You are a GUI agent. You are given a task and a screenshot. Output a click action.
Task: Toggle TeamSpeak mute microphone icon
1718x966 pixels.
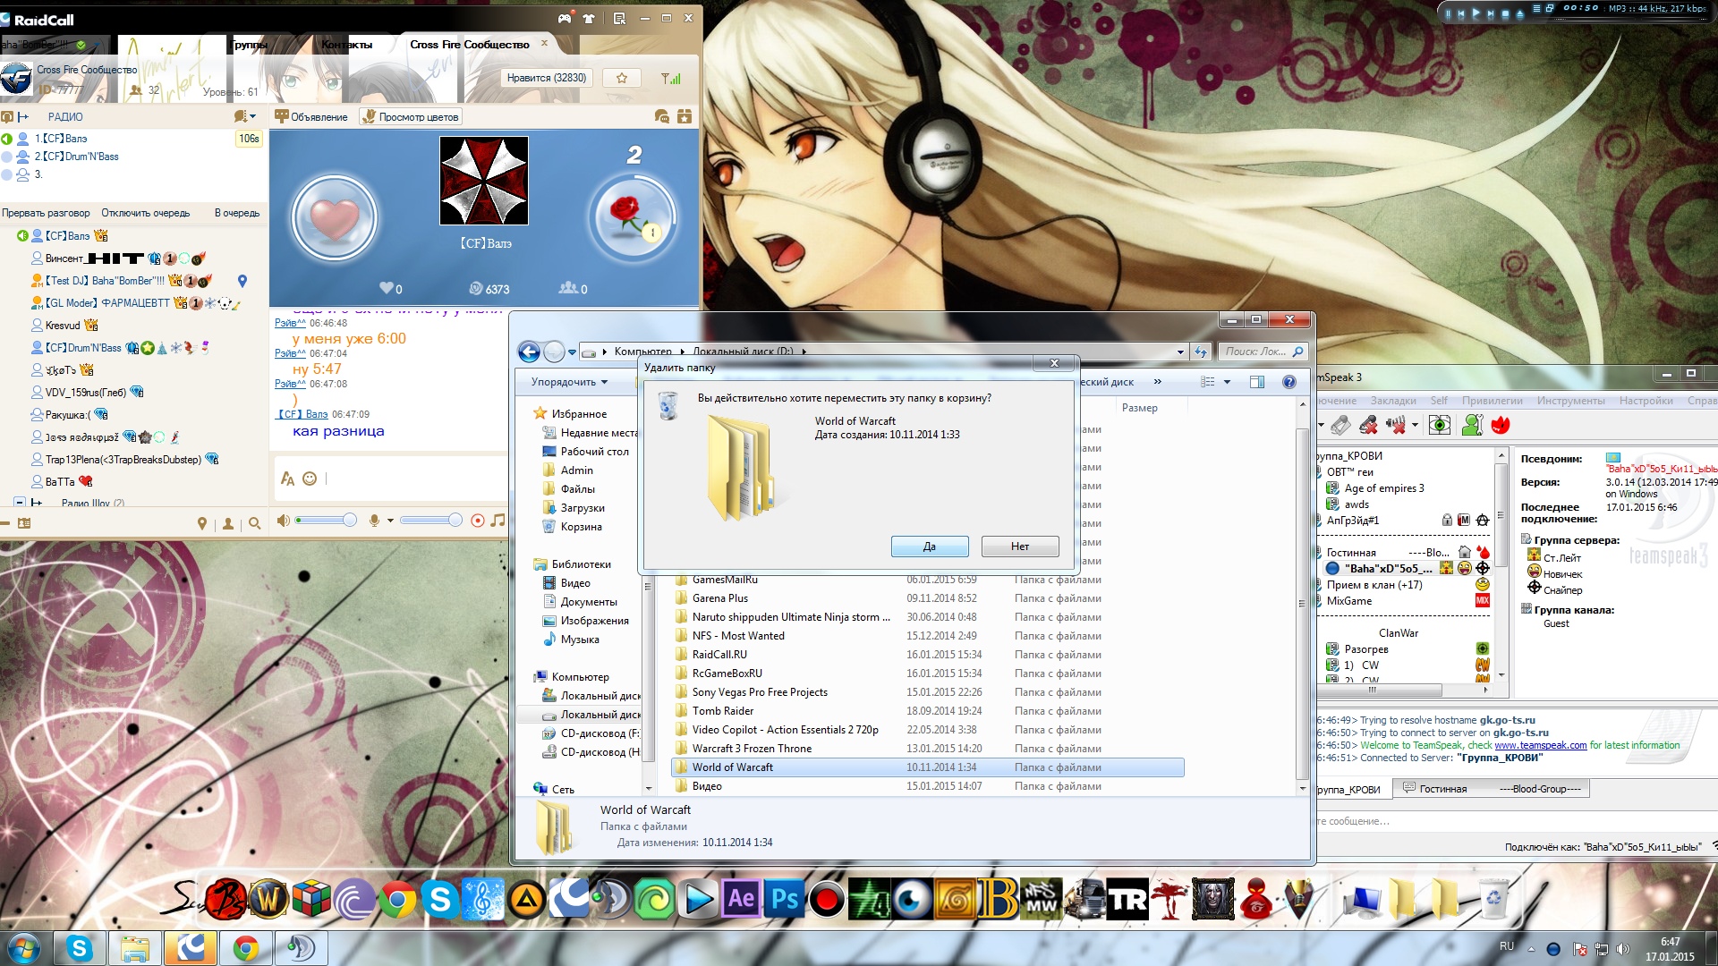pos(1368,426)
